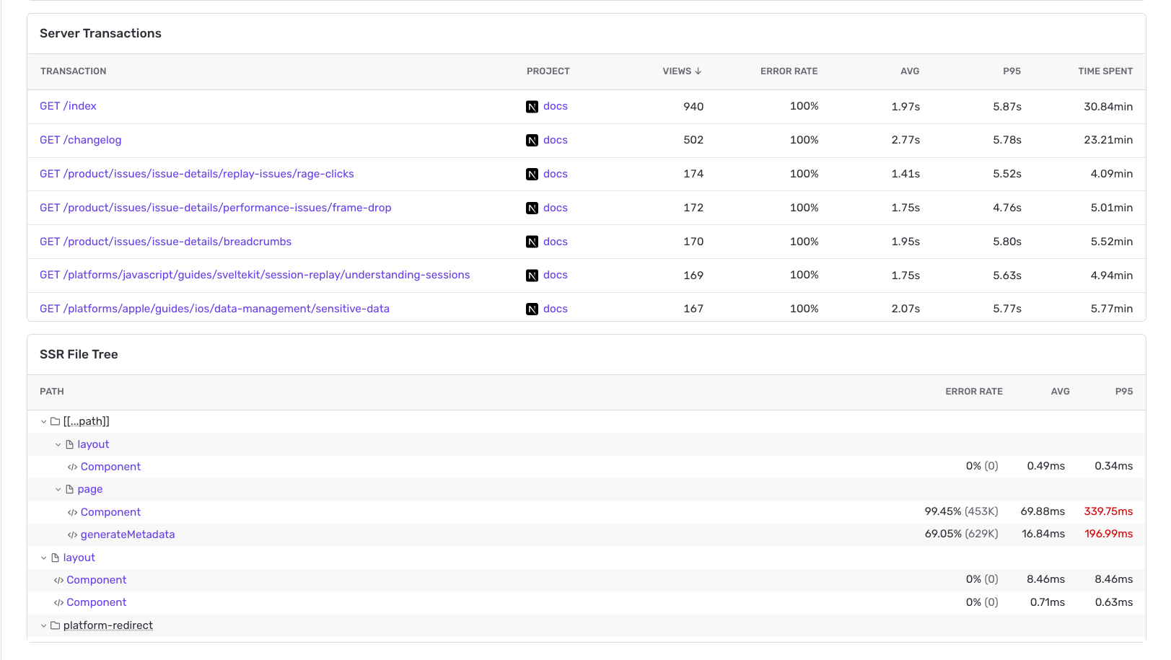The height and width of the screenshot is (660, 1171).
Task: Open the breadcrumbs transaction link
Action: pyautogui.click(x=166, y=242)
